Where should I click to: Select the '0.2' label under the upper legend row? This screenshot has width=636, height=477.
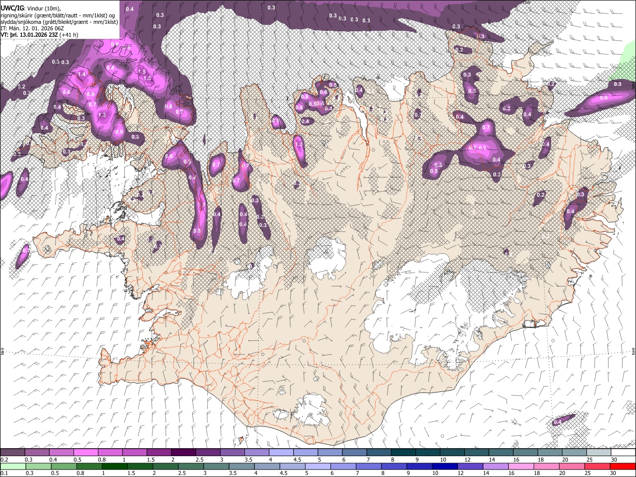[x=4, y=460]
